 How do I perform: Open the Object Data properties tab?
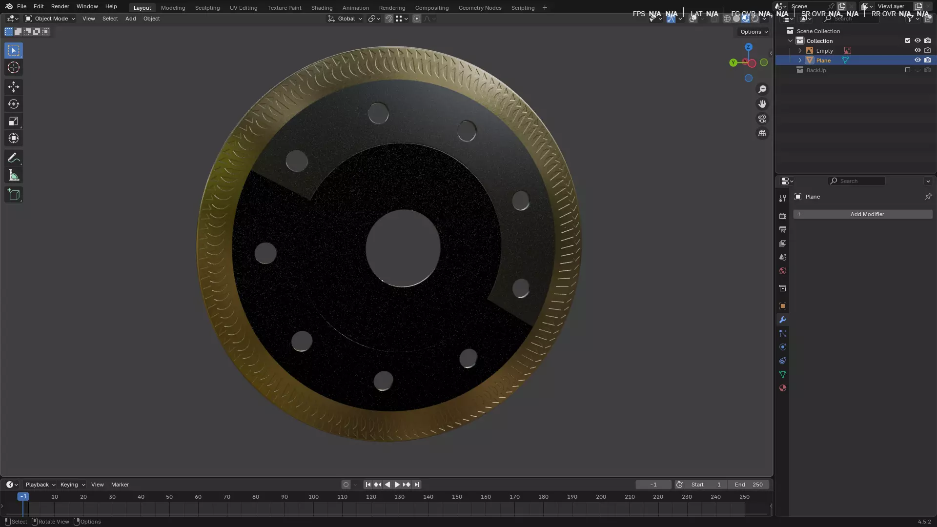coord(783,374)
